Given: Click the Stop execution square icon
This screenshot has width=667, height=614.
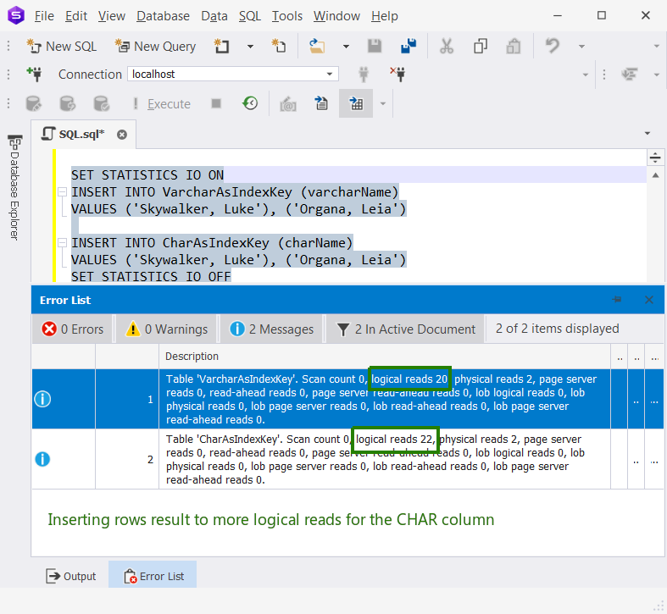Looking at the screenshot, I should [x=216, y=103].
